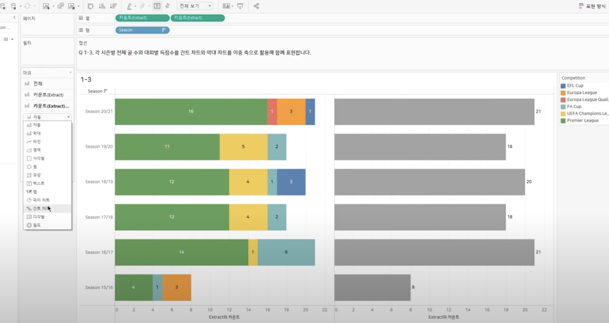This screenshot has height=323, width=609.
Task: Open presentation mode via the monitor icon
Action: 240,6
